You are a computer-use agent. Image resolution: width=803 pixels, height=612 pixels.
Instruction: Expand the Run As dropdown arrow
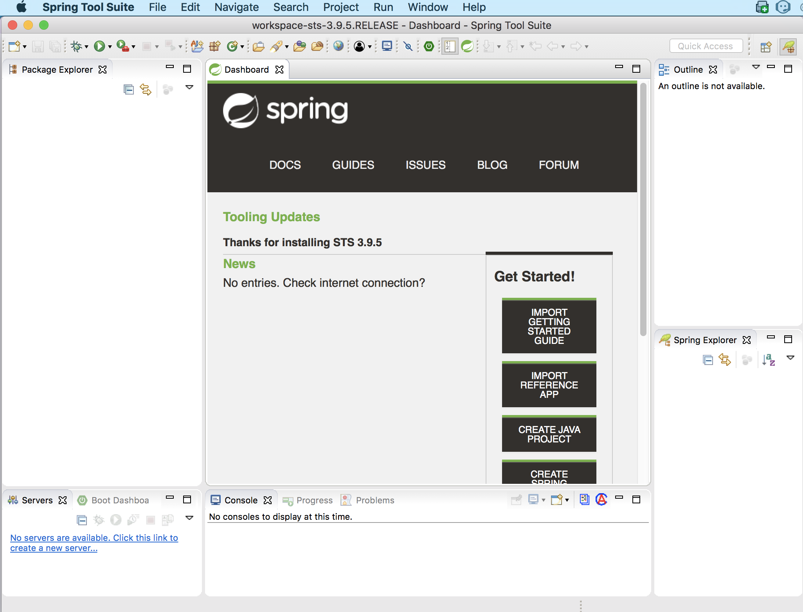click(x=110, y=47)
